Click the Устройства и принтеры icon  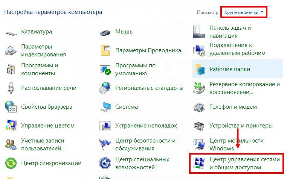coord(199,126)
